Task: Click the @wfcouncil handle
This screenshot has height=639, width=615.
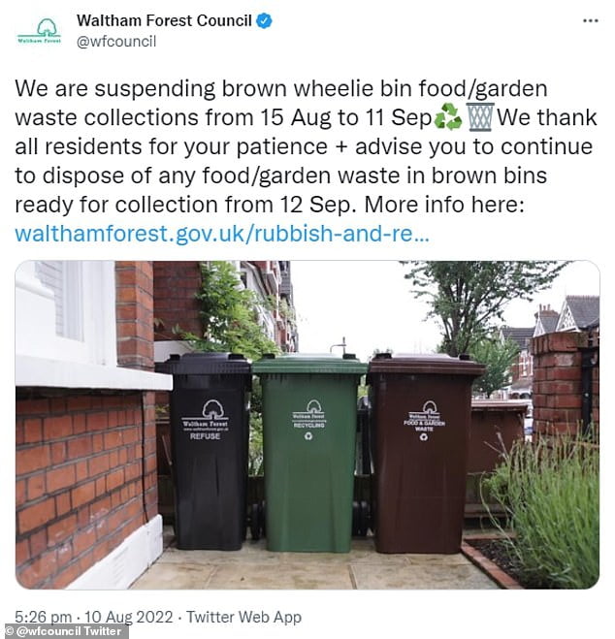Action: coord(116,42)
